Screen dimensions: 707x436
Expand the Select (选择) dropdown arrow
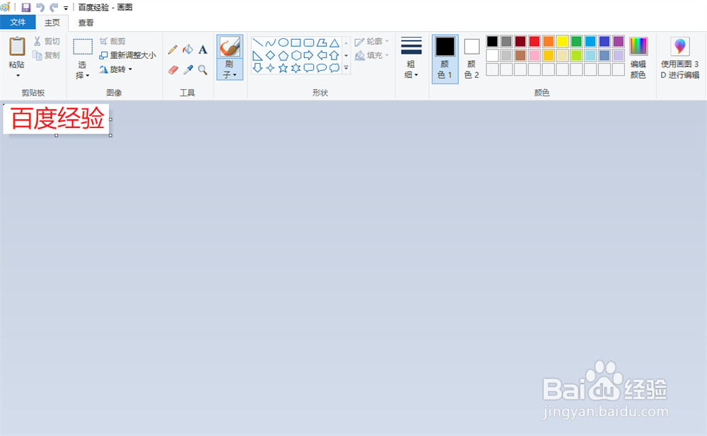click(x=88, y=75)
